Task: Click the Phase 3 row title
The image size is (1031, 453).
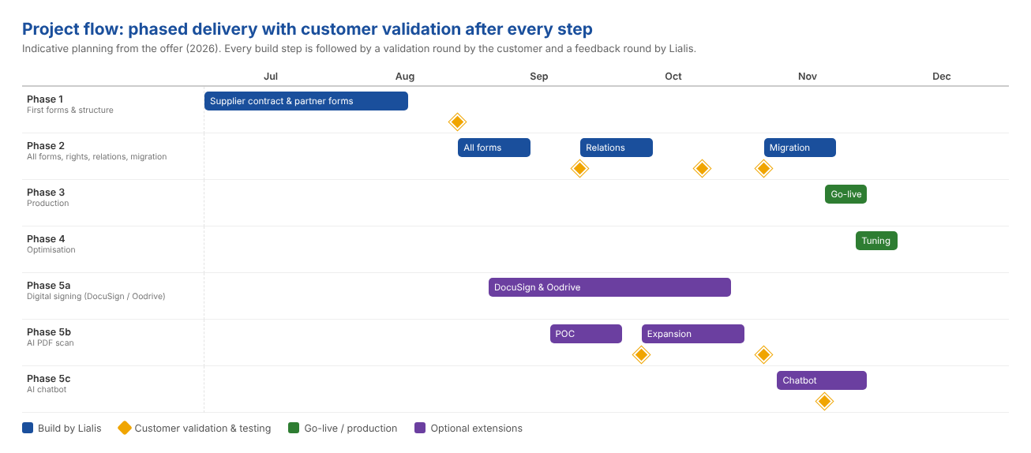Action: (46, 193)
